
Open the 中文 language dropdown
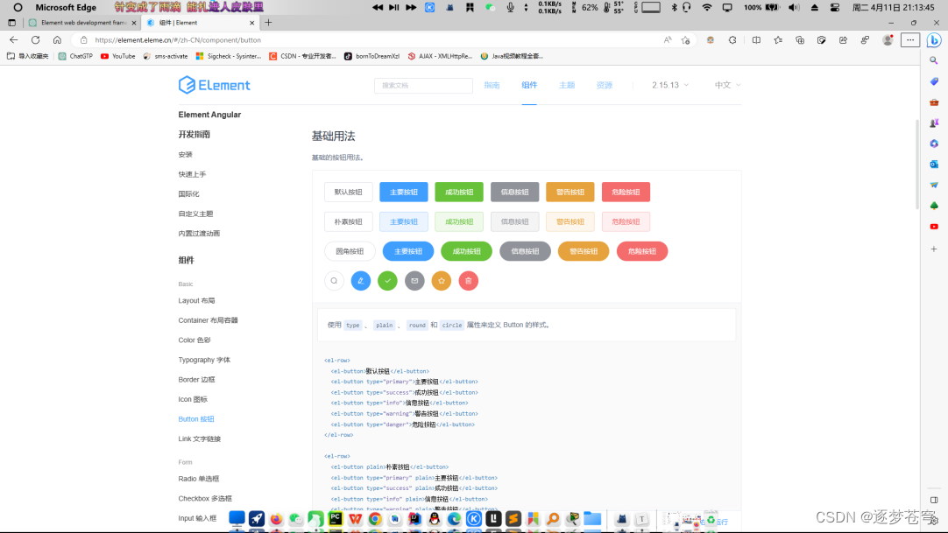727,85
